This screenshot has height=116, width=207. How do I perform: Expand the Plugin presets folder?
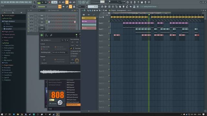coord(8,32)
